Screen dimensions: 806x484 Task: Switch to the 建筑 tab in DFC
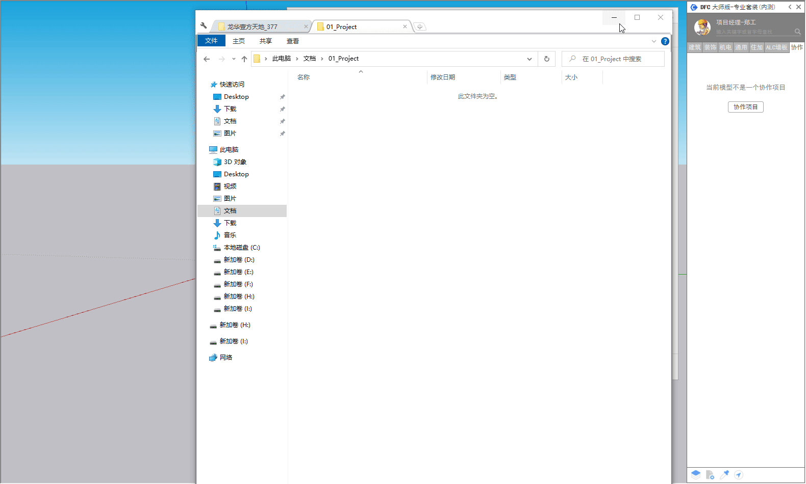click(x=694, y=47)
